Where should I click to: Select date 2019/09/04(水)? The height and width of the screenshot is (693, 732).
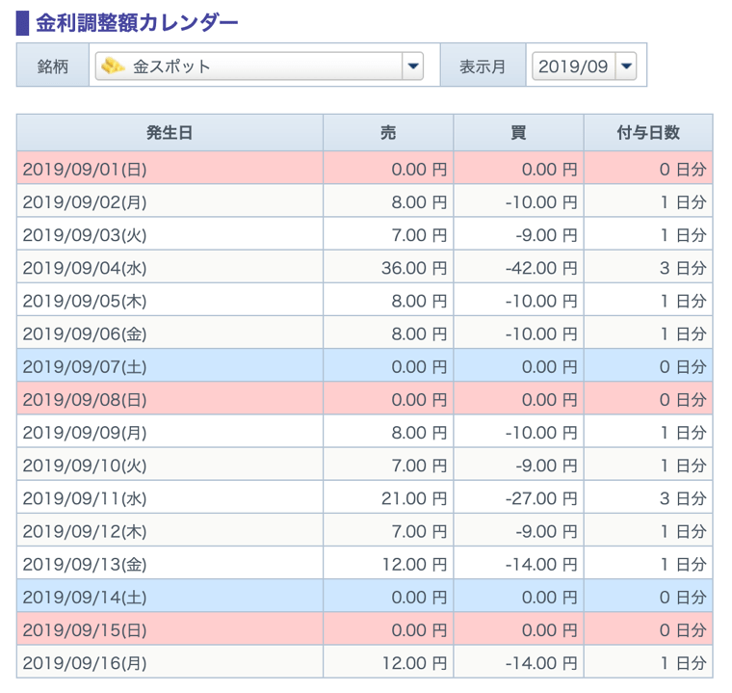pyautogui.click(x=85, y=268)
